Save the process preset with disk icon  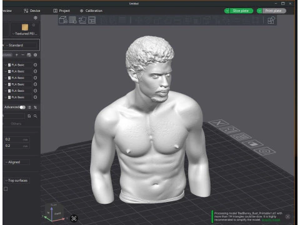(x=29, y=116)
